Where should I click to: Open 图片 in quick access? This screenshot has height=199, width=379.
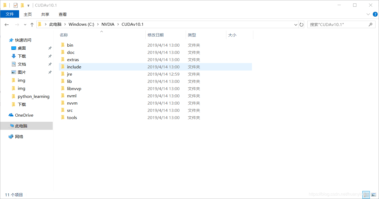tap(22, 72)
